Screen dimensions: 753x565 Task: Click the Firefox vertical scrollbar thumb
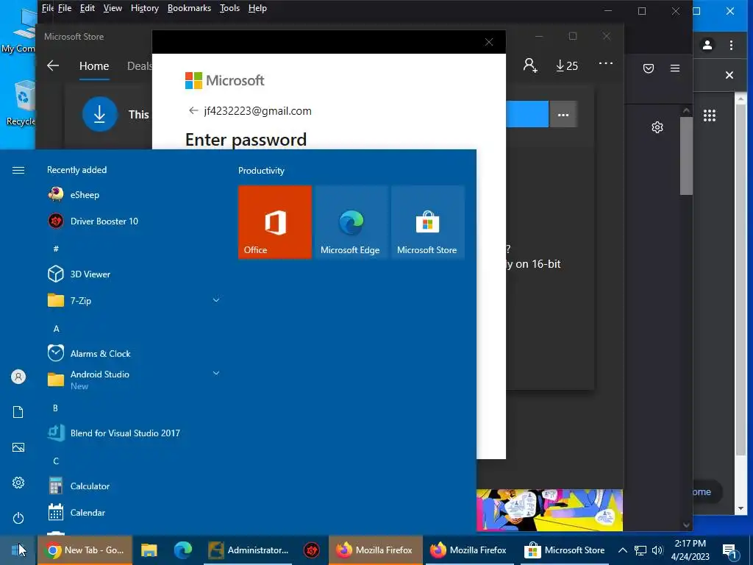click(686, 156)
